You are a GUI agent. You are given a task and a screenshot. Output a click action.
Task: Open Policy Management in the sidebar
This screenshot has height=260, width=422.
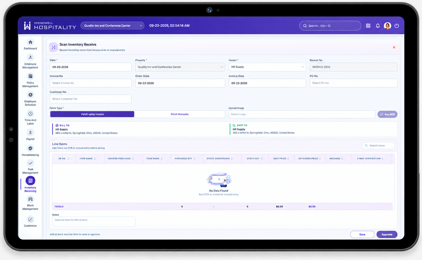(30, 80)
